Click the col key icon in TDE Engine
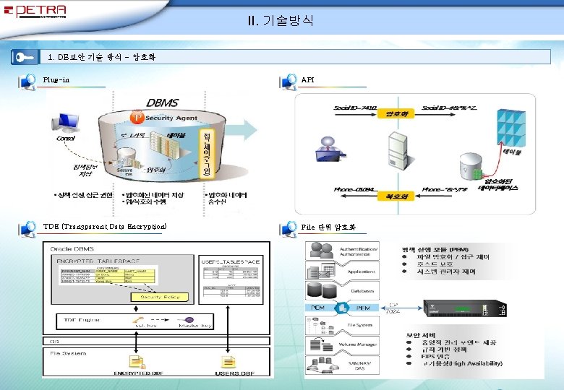Viewport: 564px width, 390px height. [x=138, y=320]
